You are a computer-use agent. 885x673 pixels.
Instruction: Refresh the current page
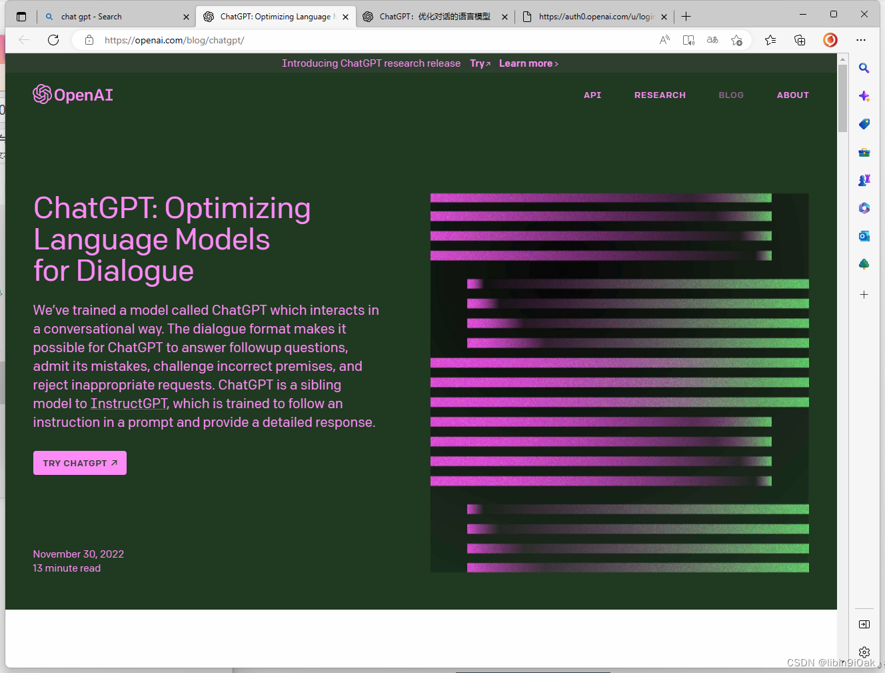(53, 40)
